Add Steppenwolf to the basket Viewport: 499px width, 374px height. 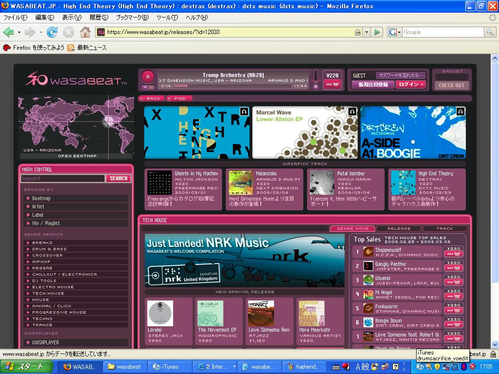[x=454, y=254]
